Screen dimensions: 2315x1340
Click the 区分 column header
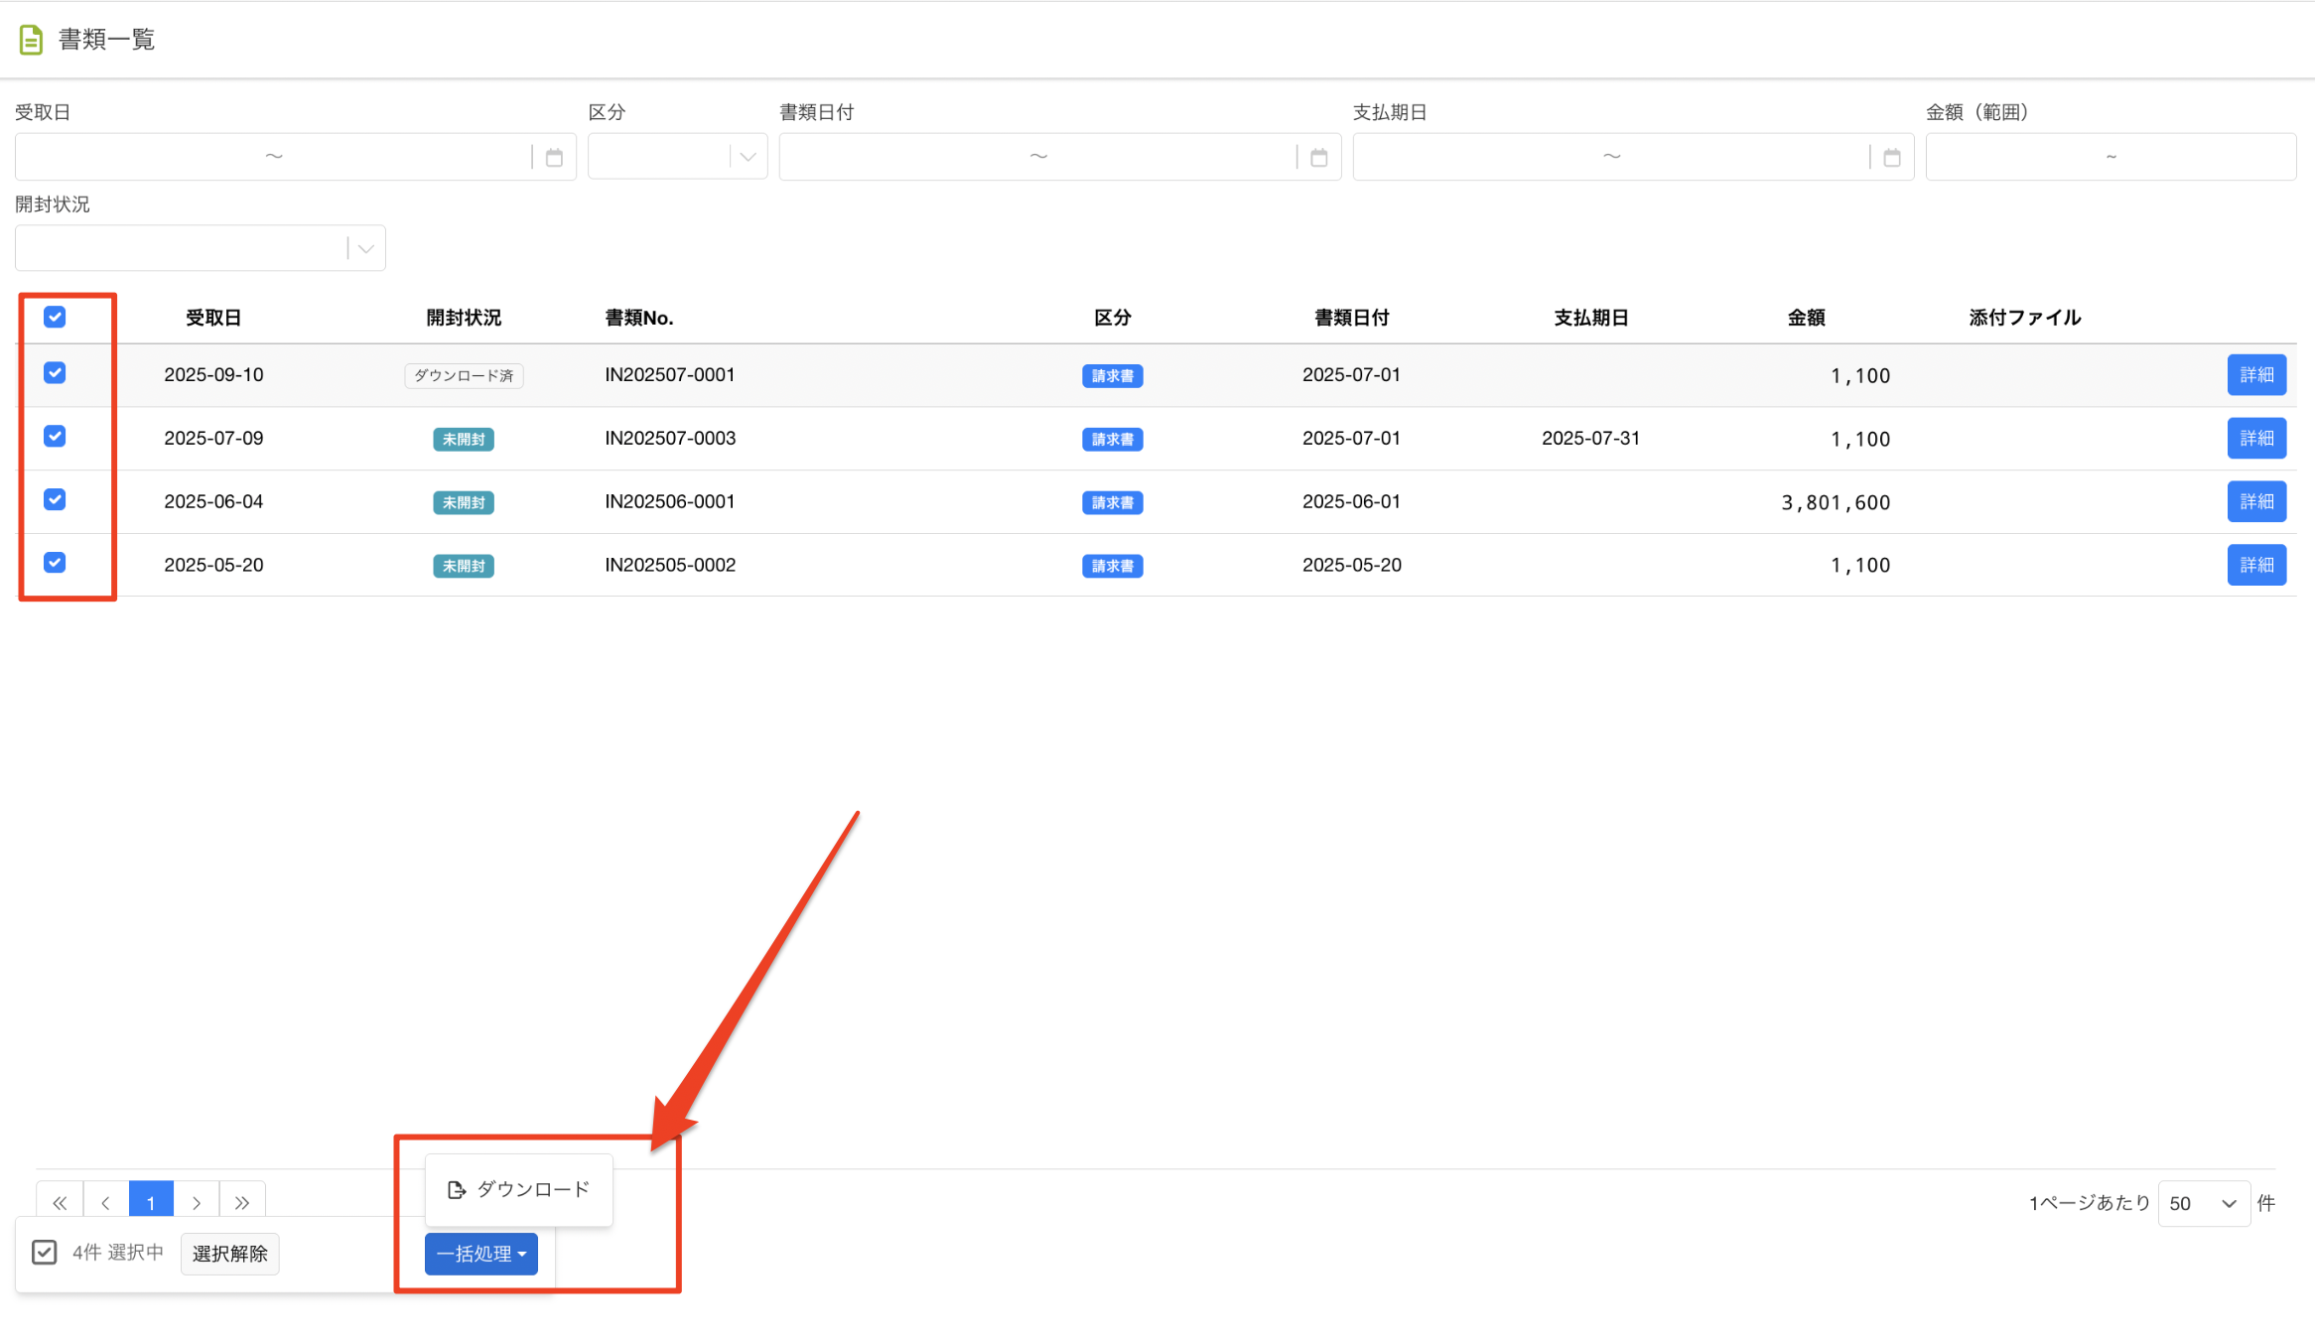click(x=1112, y=318)
